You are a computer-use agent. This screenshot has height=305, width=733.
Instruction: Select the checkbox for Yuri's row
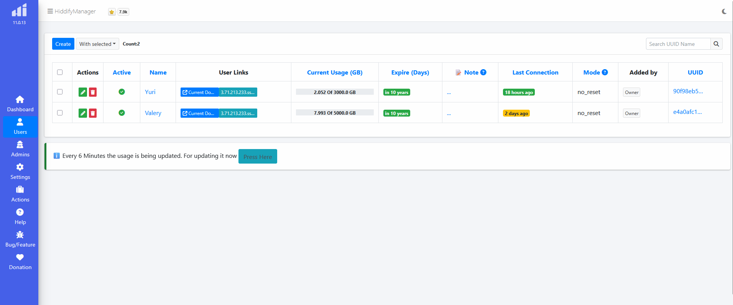click(x=60, y=92)
